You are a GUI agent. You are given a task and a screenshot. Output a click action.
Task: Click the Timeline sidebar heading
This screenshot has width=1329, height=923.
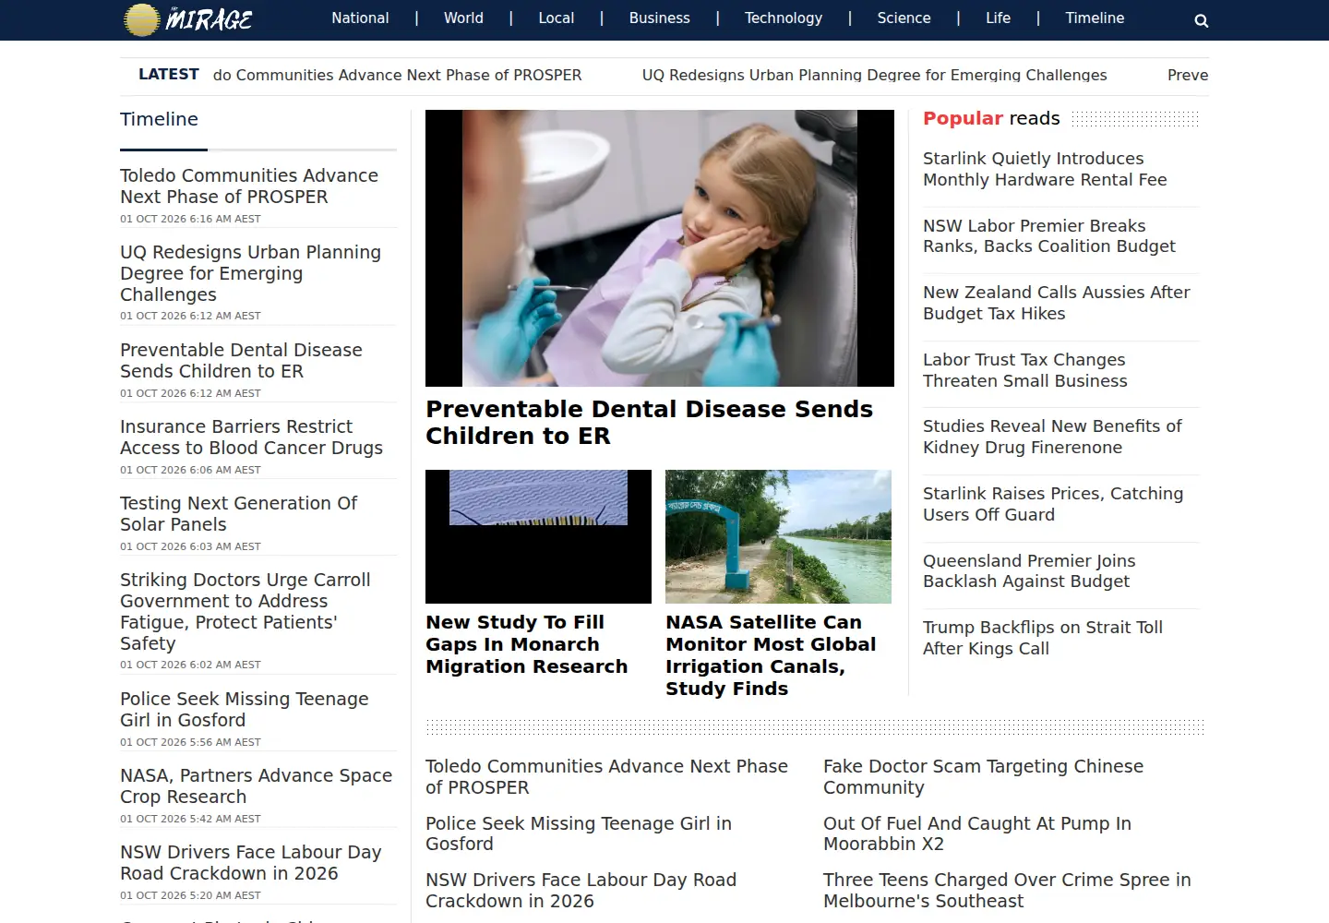click(x=159, y=119)
